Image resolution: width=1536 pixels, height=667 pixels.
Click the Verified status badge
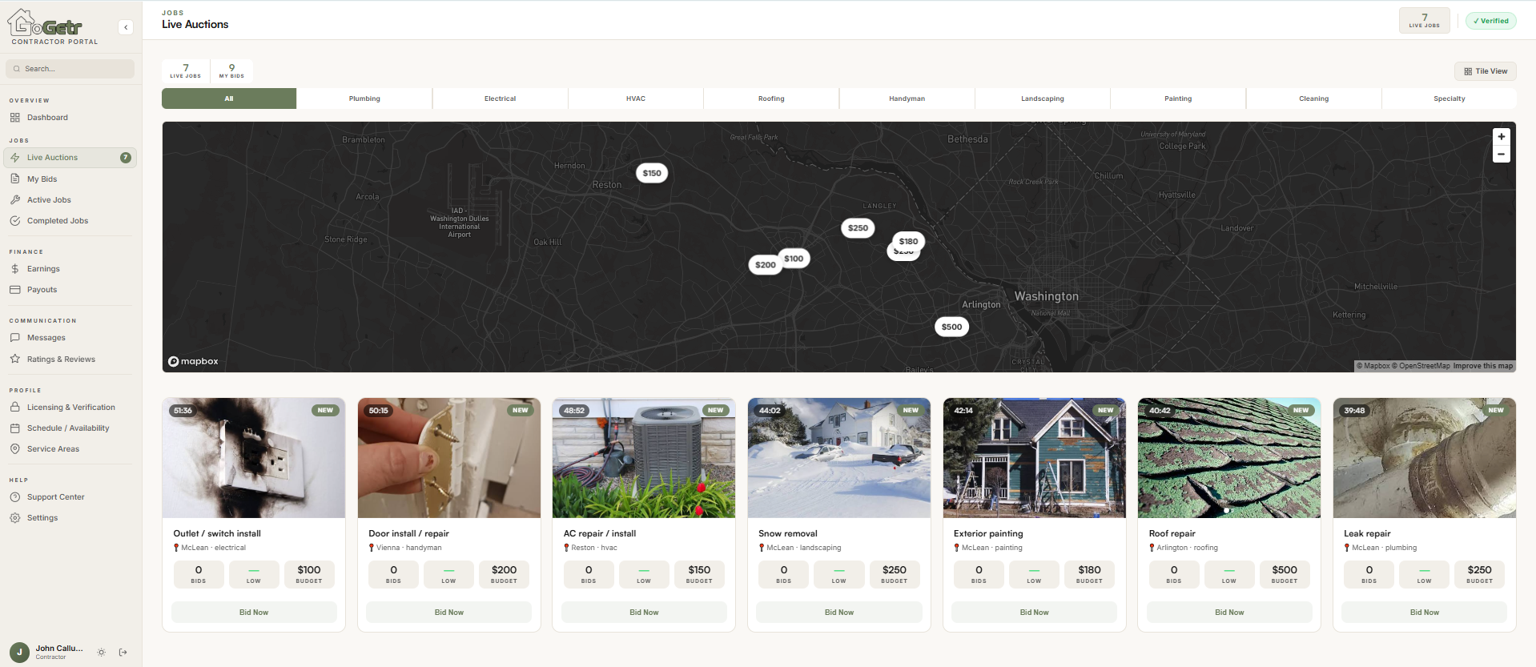tap(1490, 21)
